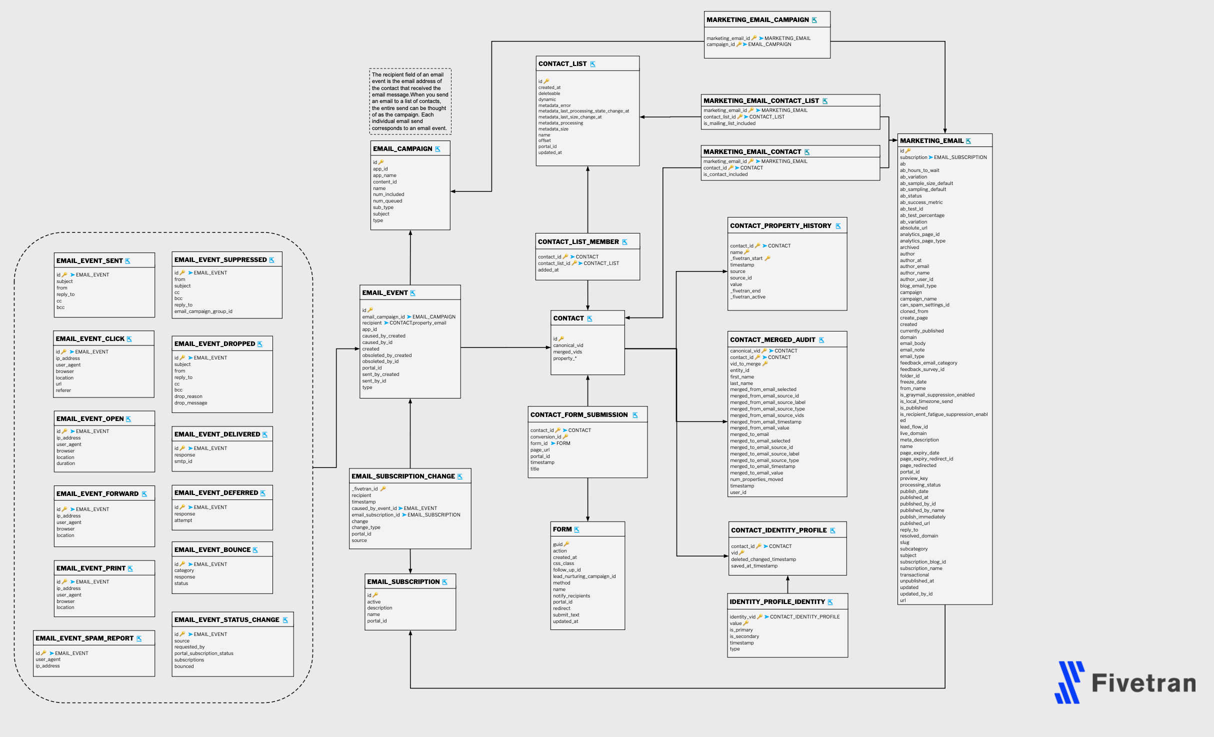
Task: Click link icon next to EMAIL_SUBSCRIPTION header
Action: tap(445, 582)
